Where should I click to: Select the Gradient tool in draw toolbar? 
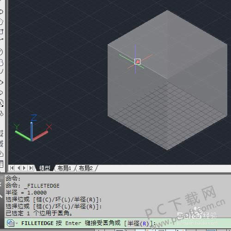[1, 144]
